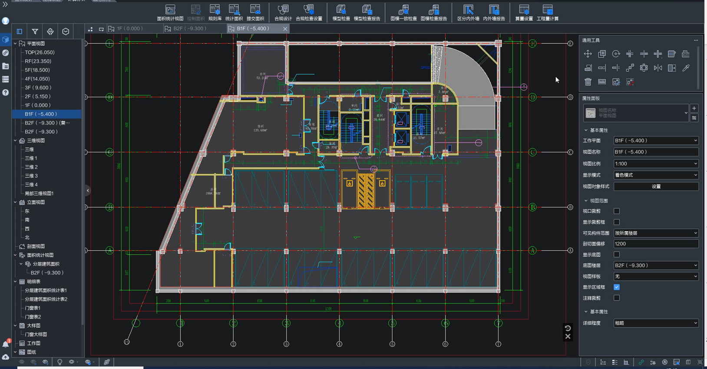Screen dimensions: 707x369
Task: Uncheck 显示区域框 checkbox
Action: [x=617, y=287]
